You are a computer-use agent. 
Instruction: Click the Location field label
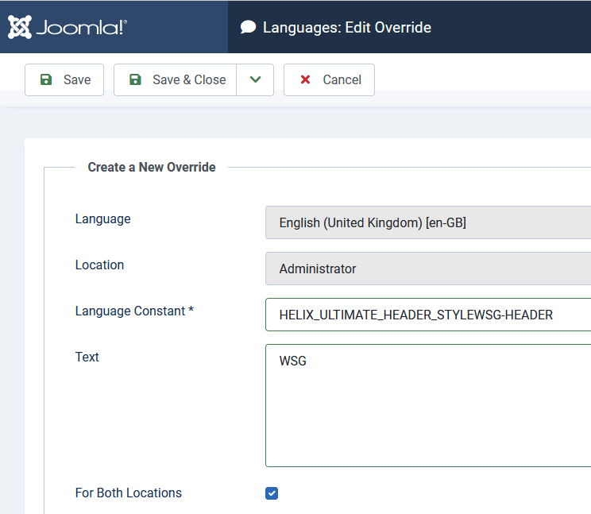(99, 265)
